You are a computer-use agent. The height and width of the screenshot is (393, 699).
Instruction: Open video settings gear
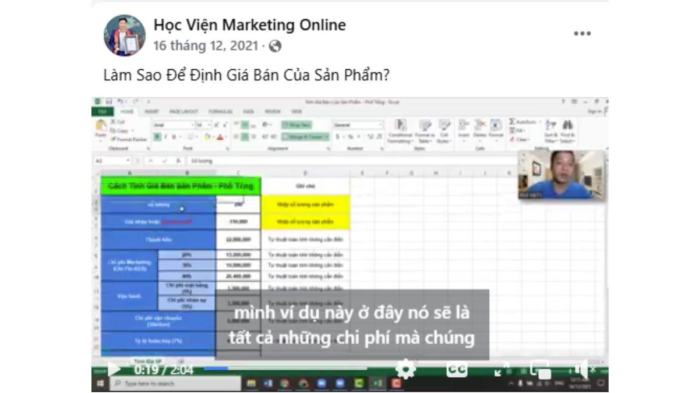click(406, 369)
